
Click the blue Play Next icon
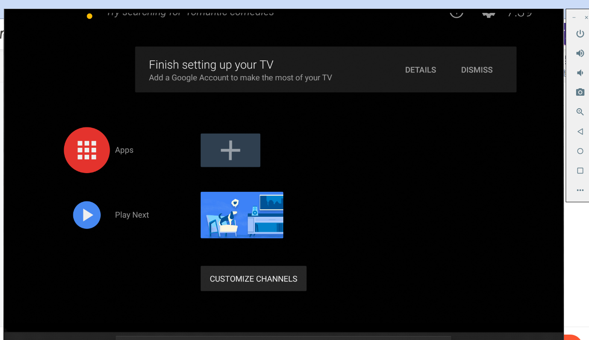[x=87, y=215]
